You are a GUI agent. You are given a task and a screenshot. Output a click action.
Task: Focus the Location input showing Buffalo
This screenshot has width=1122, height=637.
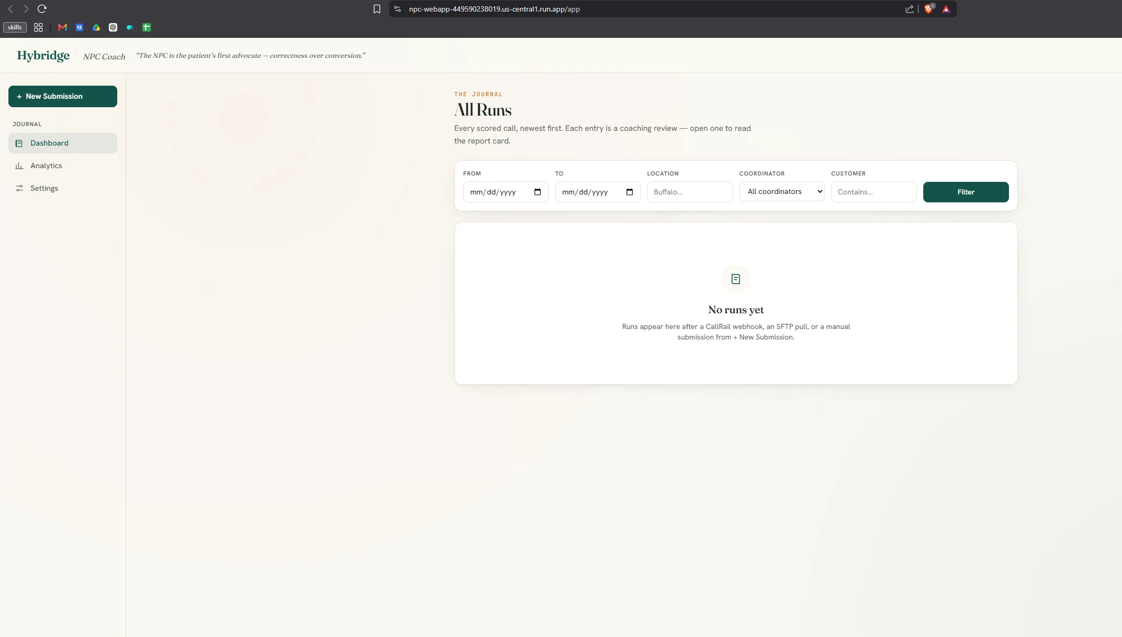(690, 192)
